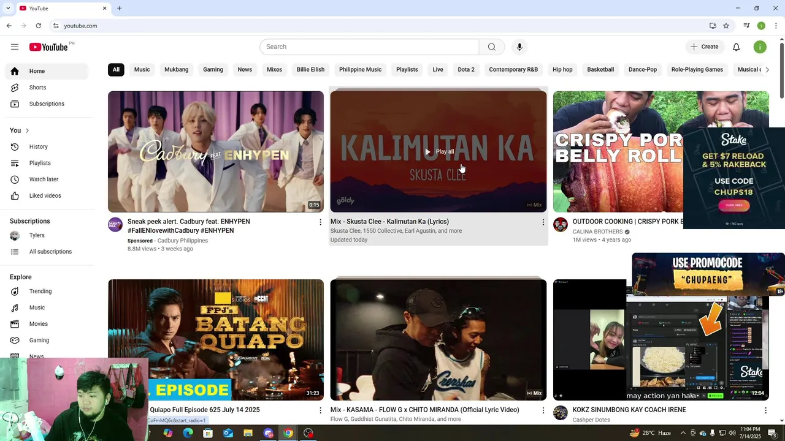Open a new browser tab
785x441 pixels.
[x=119, y=9]
